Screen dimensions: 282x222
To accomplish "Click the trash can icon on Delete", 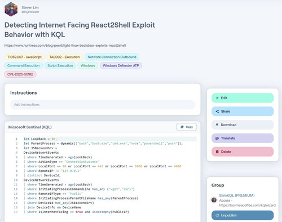I will click(217, 152).
